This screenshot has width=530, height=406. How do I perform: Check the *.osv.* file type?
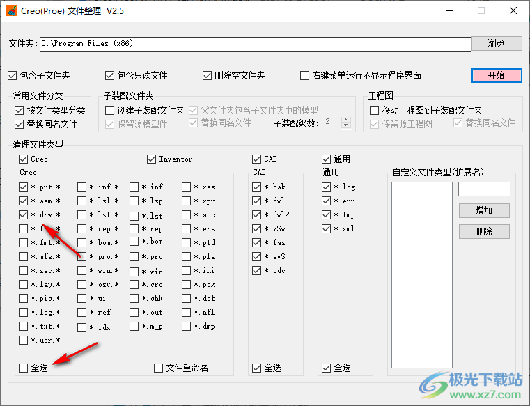[81, 284]
